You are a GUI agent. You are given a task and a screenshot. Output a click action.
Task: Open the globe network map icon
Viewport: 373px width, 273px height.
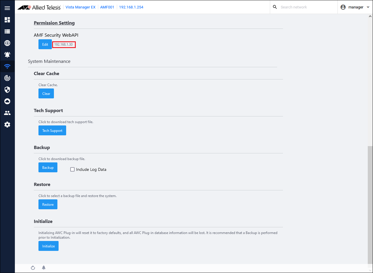click(x=7, y=43)
